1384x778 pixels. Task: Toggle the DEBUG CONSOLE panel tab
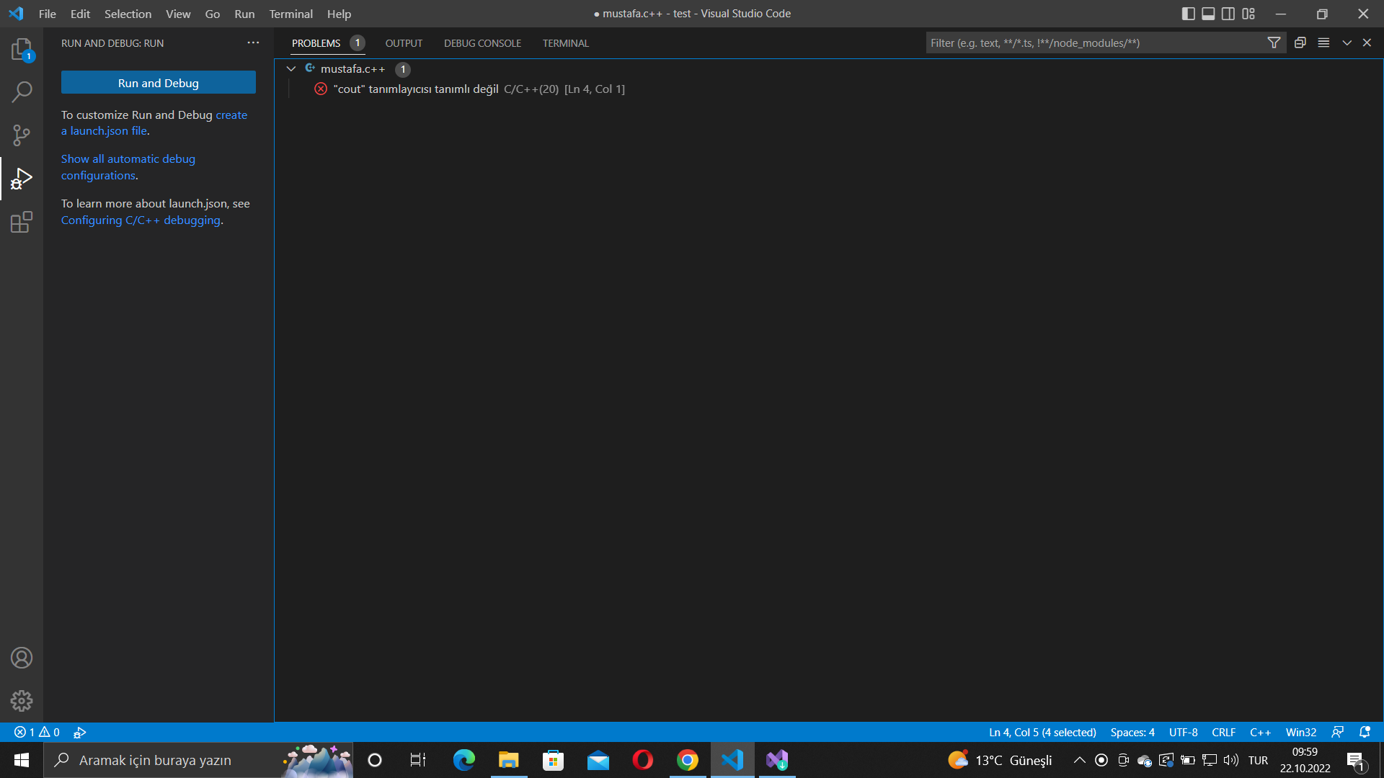point(483,43)
